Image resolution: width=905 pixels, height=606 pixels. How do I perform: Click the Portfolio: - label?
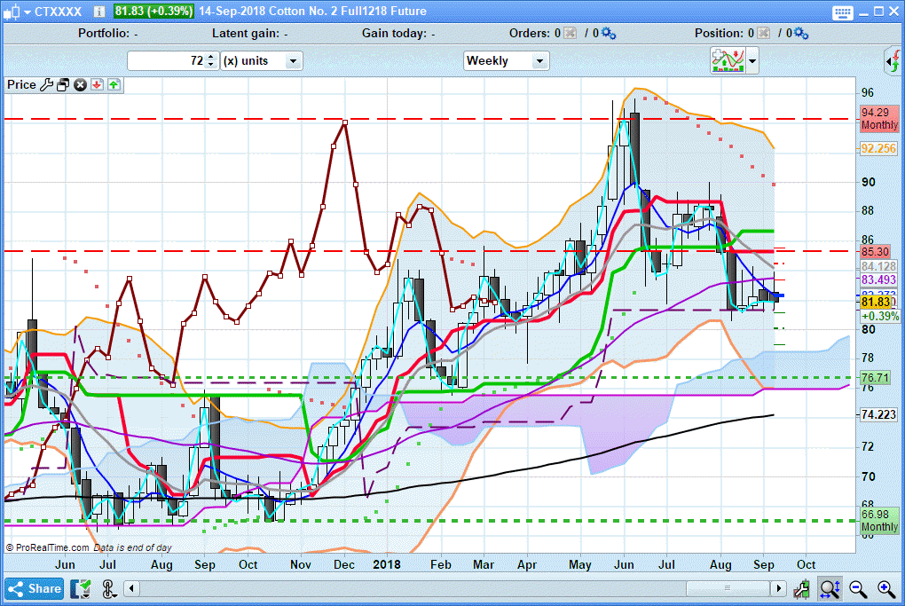point(108,34)
